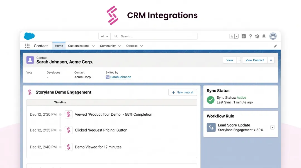
Task: Open the SarahJohnson link
Action: [x=121, y=77]
